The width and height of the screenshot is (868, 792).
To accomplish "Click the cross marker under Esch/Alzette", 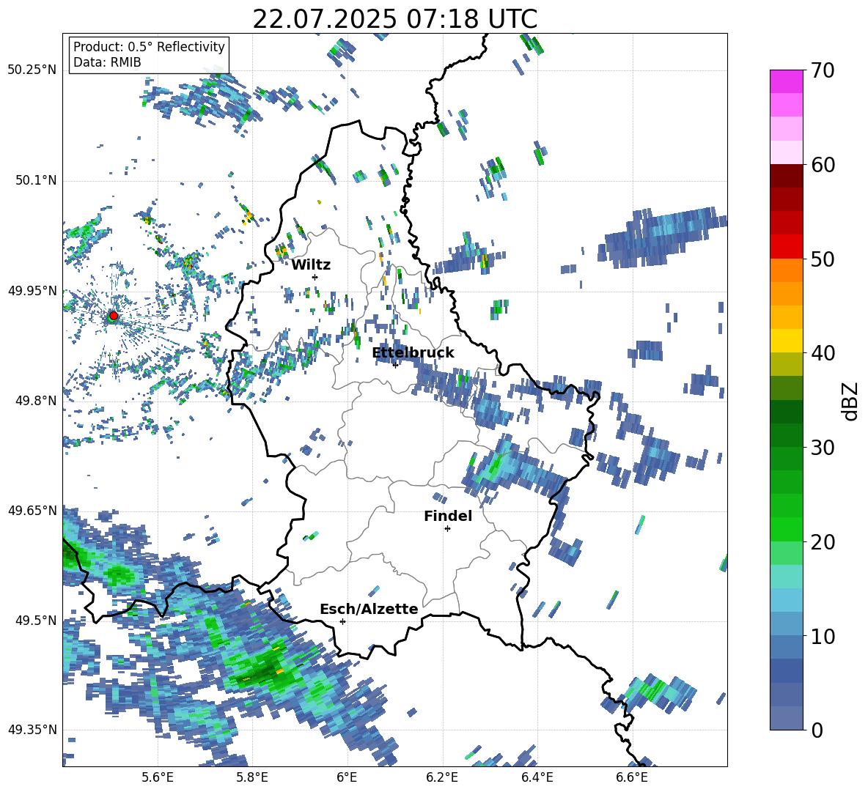I will 342,621.
